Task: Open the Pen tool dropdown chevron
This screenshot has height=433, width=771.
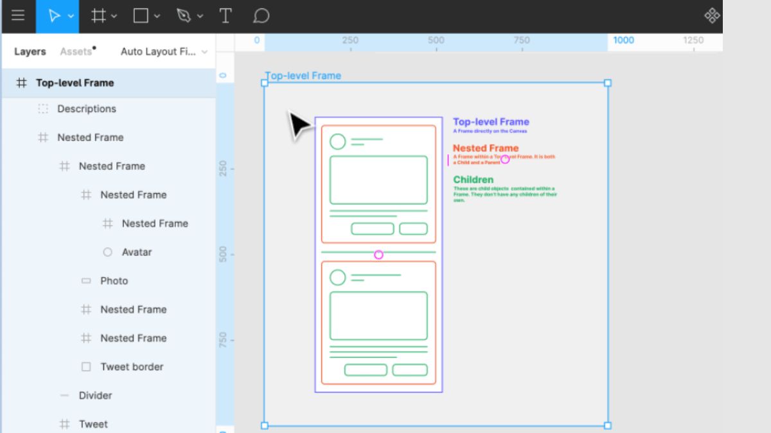Action: pyautogui.click(x=200, y=17)
